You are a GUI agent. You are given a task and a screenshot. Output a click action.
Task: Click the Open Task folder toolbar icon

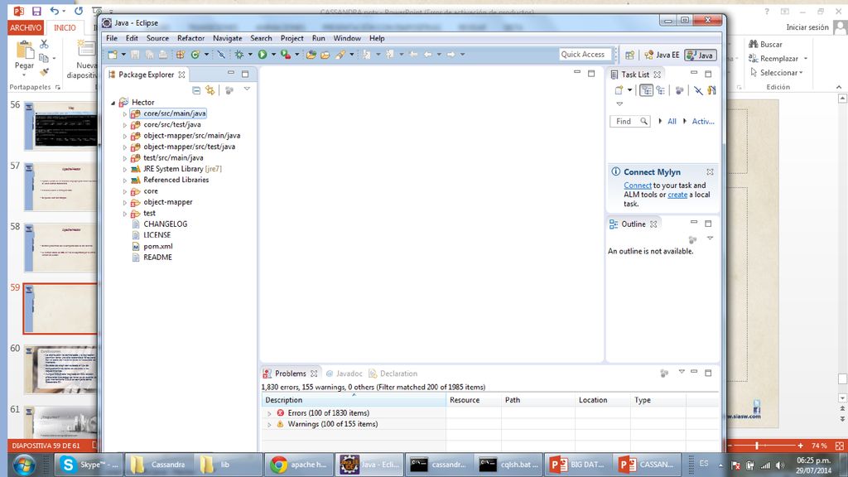click(325, 55)
